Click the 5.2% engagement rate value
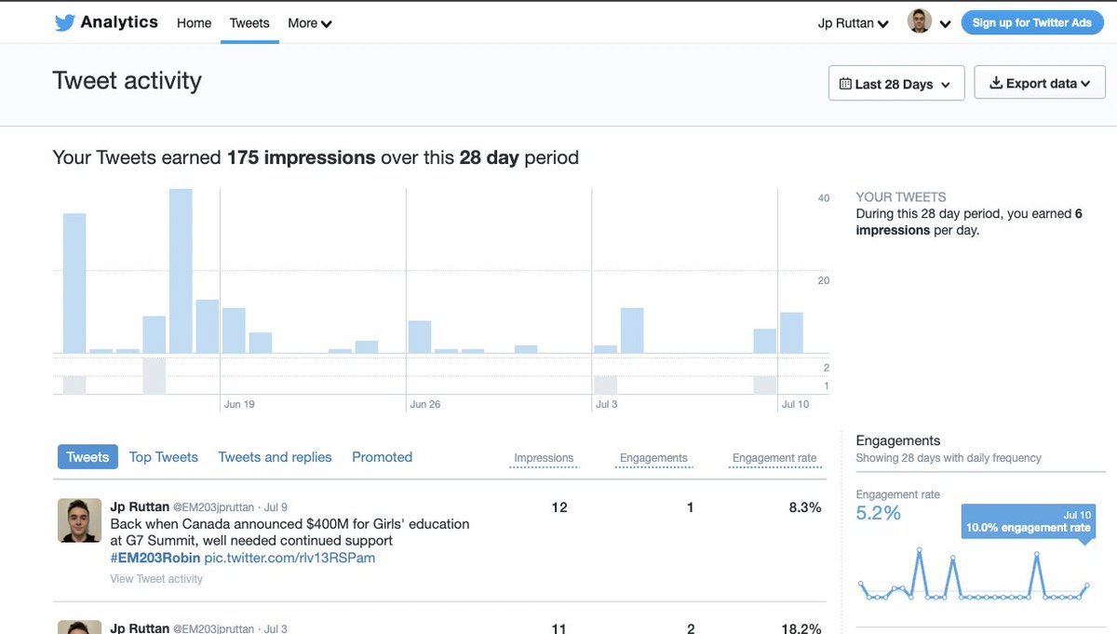1117x634 pixels. (x=879, y=513)
